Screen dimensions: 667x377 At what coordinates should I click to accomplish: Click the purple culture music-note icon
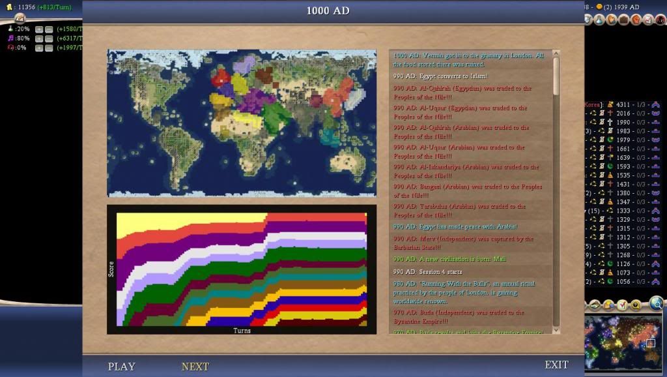click(x=10, y=38)
